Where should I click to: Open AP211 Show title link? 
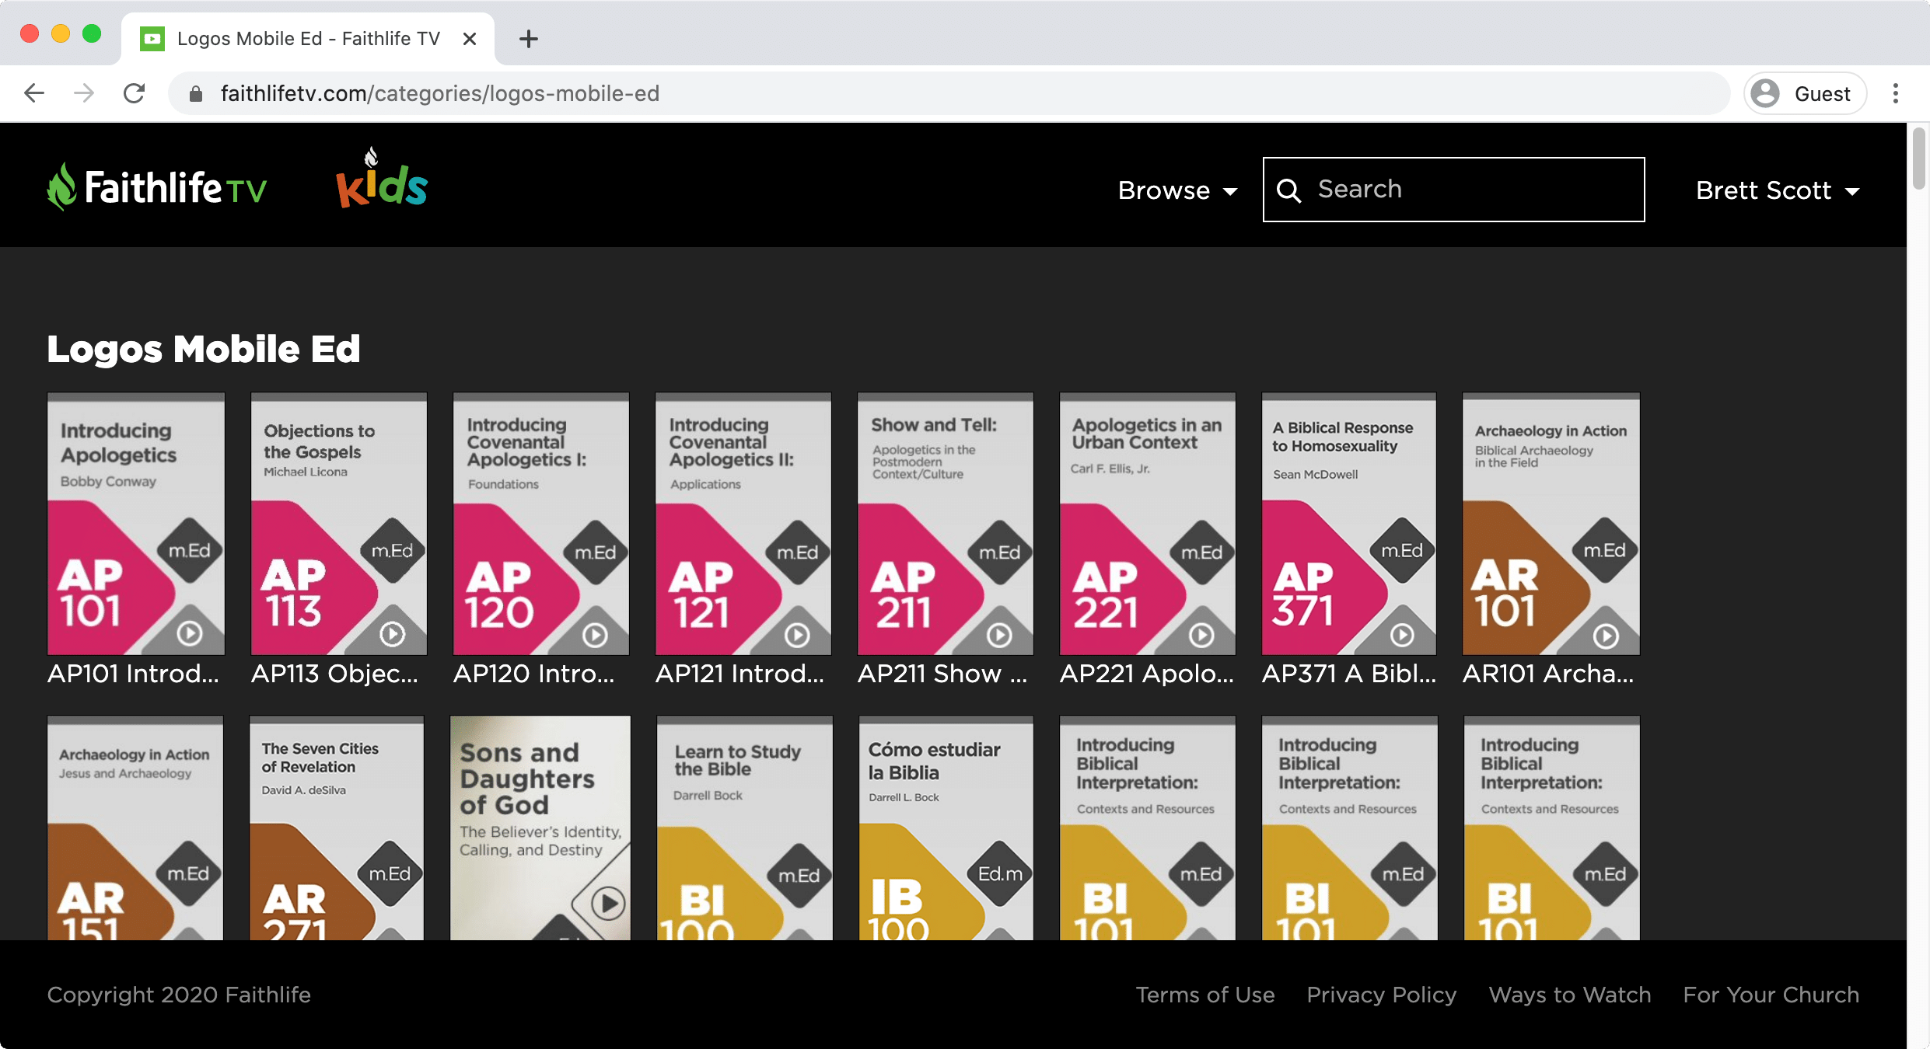942,673
